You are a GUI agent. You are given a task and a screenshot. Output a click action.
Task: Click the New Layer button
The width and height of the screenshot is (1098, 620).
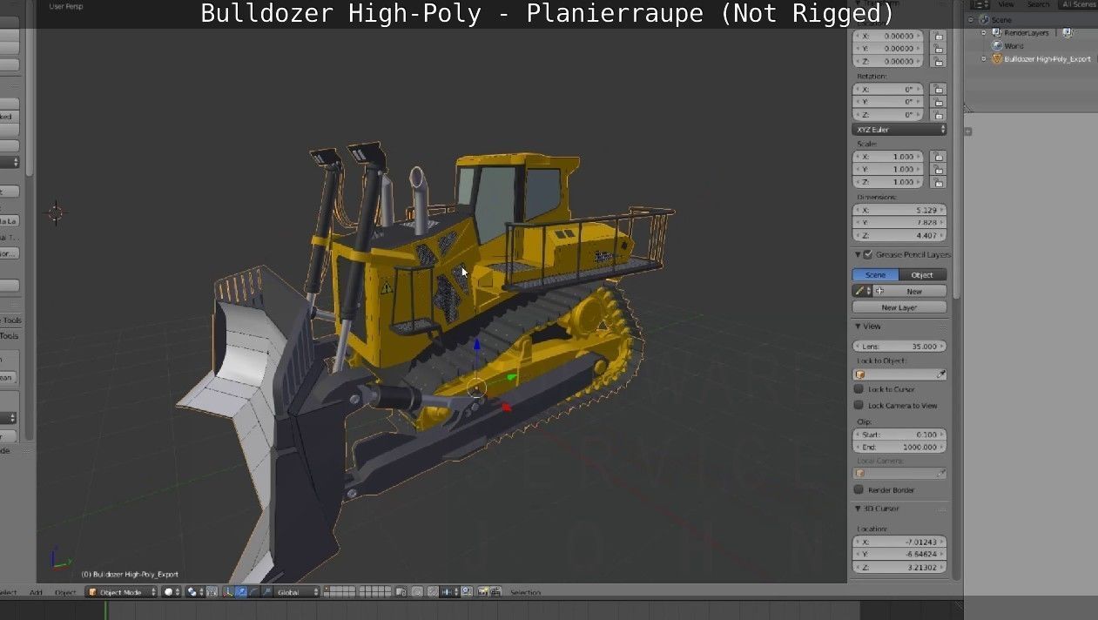pyautogui.click(x=899, y=307)
